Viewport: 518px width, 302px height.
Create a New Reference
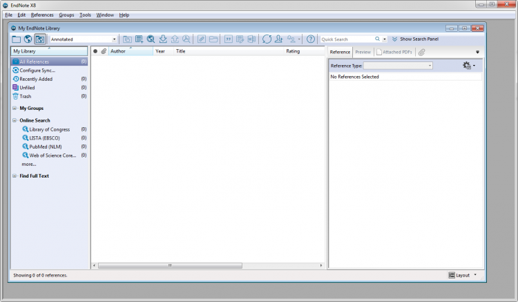click(x=139, y=39)
